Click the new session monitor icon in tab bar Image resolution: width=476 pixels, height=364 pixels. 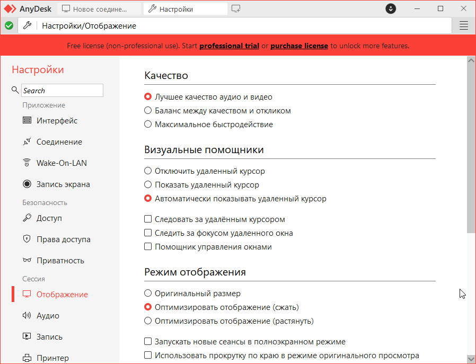point(236,9)
